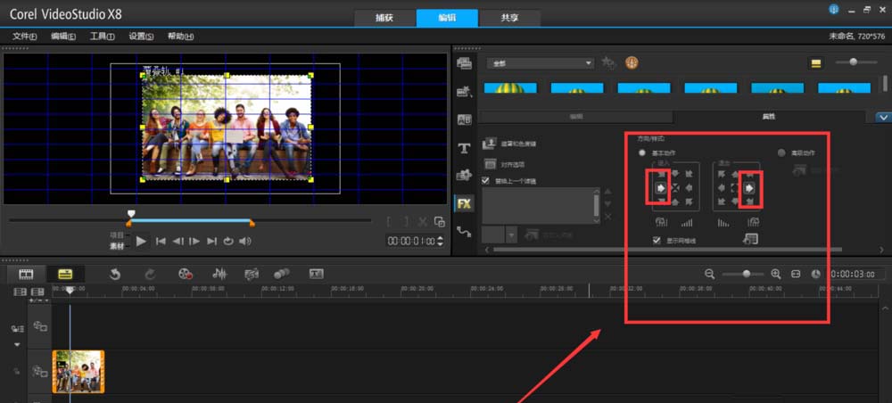
Task: Switch to Storyboard view filmstrip icon
Action: pos(26,274)
